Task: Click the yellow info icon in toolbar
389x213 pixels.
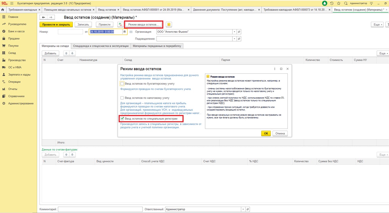Action: click(x=169, y=24)
